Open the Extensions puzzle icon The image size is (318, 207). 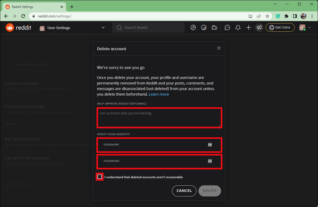[286, 16]
